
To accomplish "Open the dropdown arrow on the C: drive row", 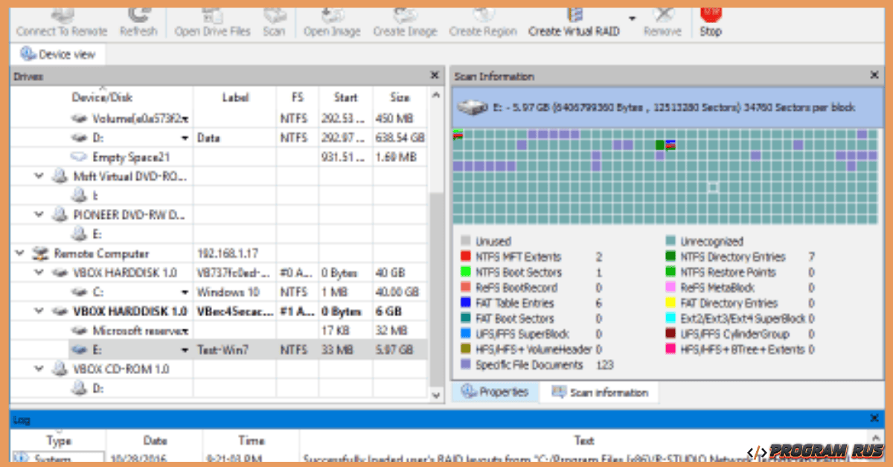I will pyautogui.click(x=185, y=292).
